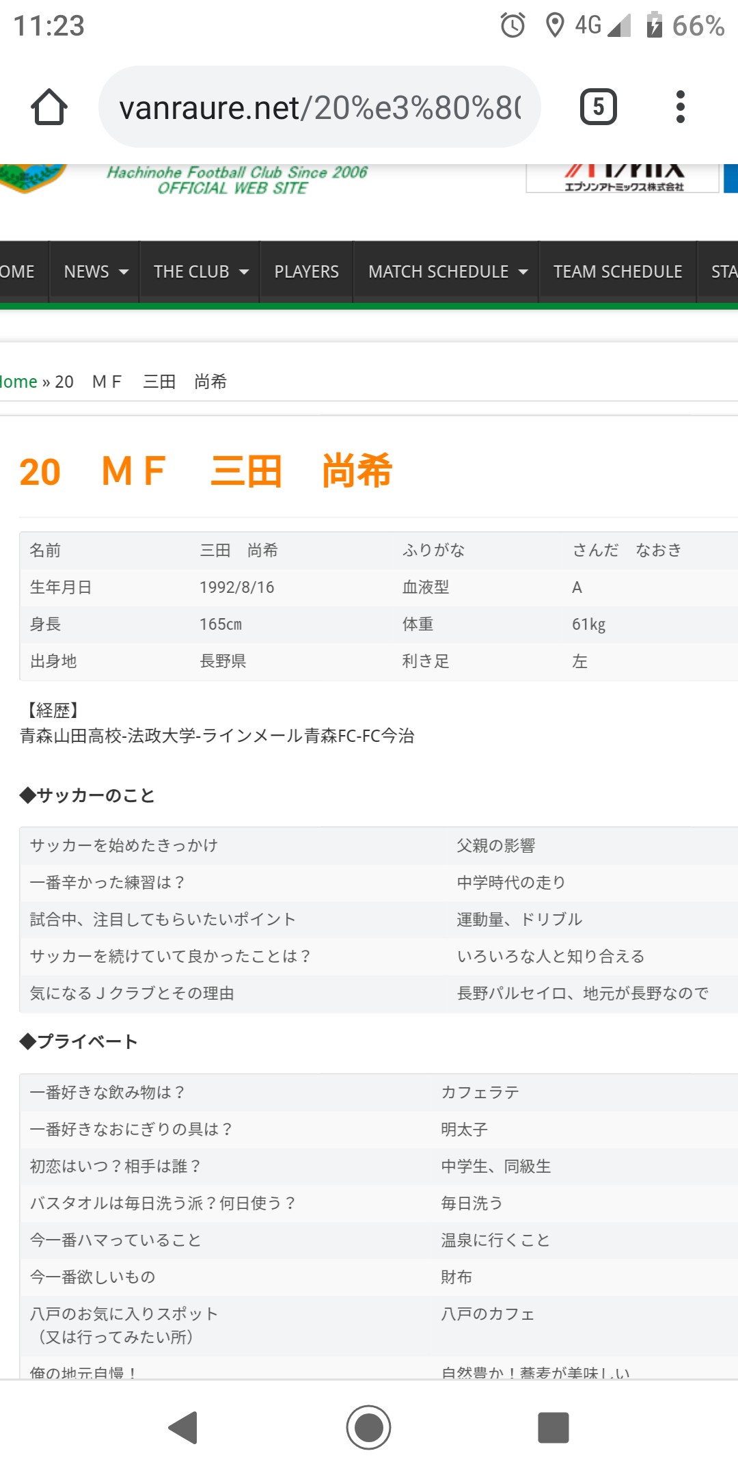Screen dimensions: 738x1477
Task: Tap the answer 明太子
Action: [x=464, y=1130]
